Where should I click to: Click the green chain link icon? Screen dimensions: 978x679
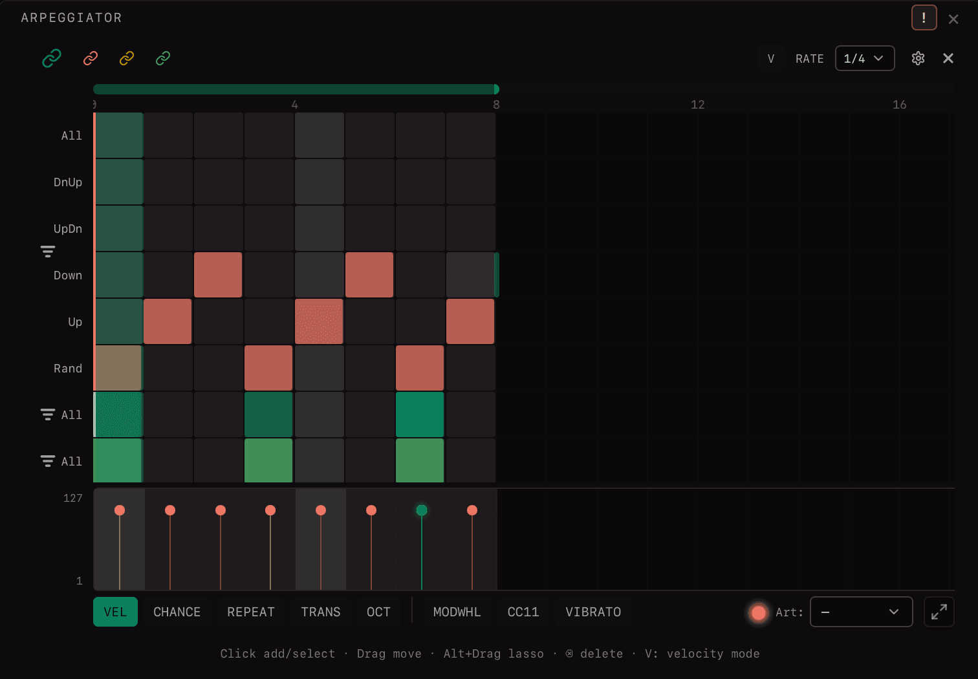point(52,58)
